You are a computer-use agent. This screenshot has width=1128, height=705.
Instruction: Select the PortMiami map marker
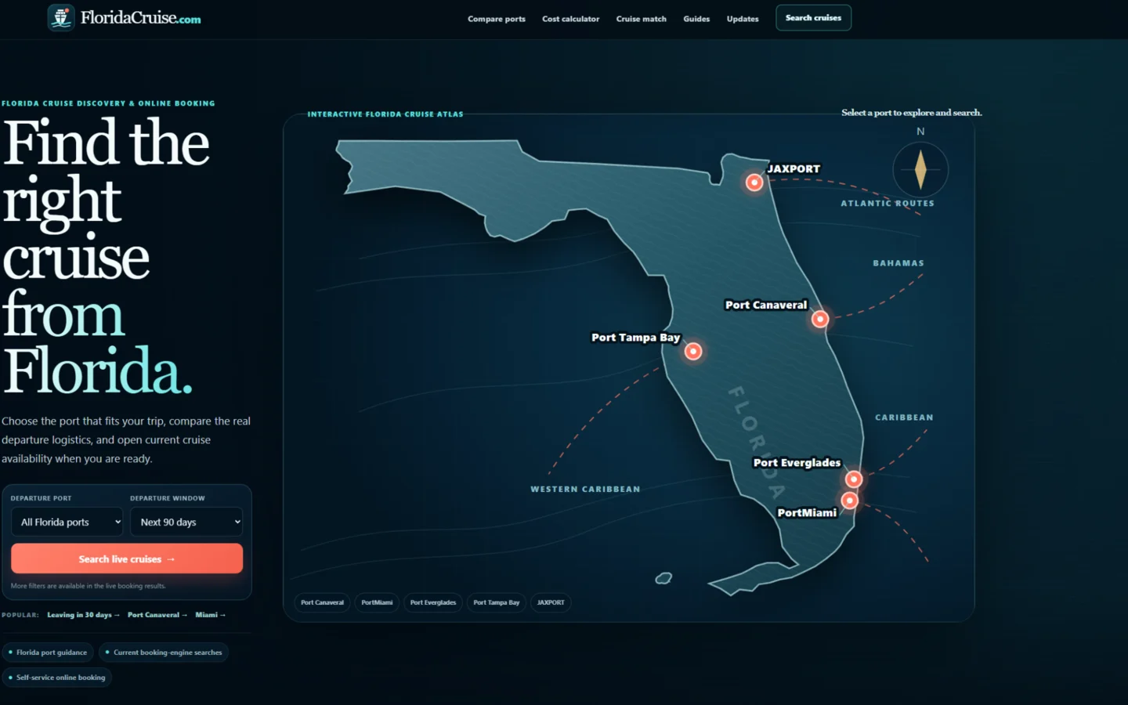coord(850,500)
